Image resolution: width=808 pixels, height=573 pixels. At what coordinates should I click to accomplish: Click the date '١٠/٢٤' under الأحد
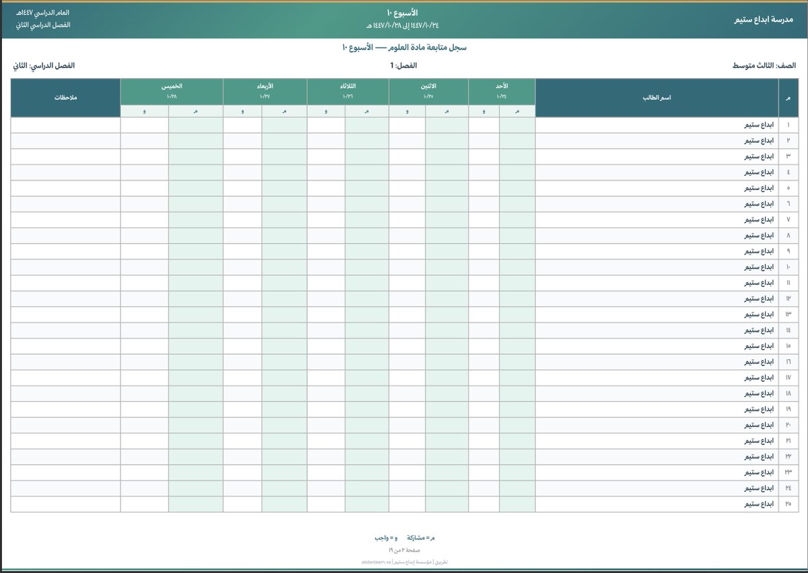(x=501, y=97)
